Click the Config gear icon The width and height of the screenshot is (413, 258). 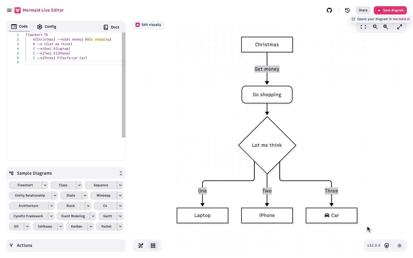click(x=40, y=27)
